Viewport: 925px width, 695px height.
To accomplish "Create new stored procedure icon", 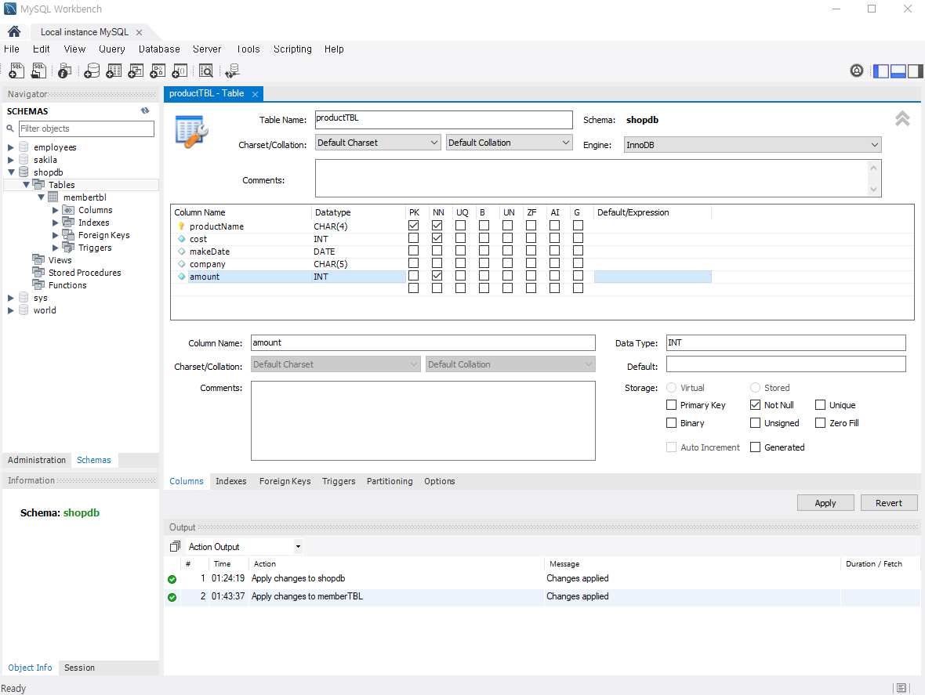I will [158, 71].
